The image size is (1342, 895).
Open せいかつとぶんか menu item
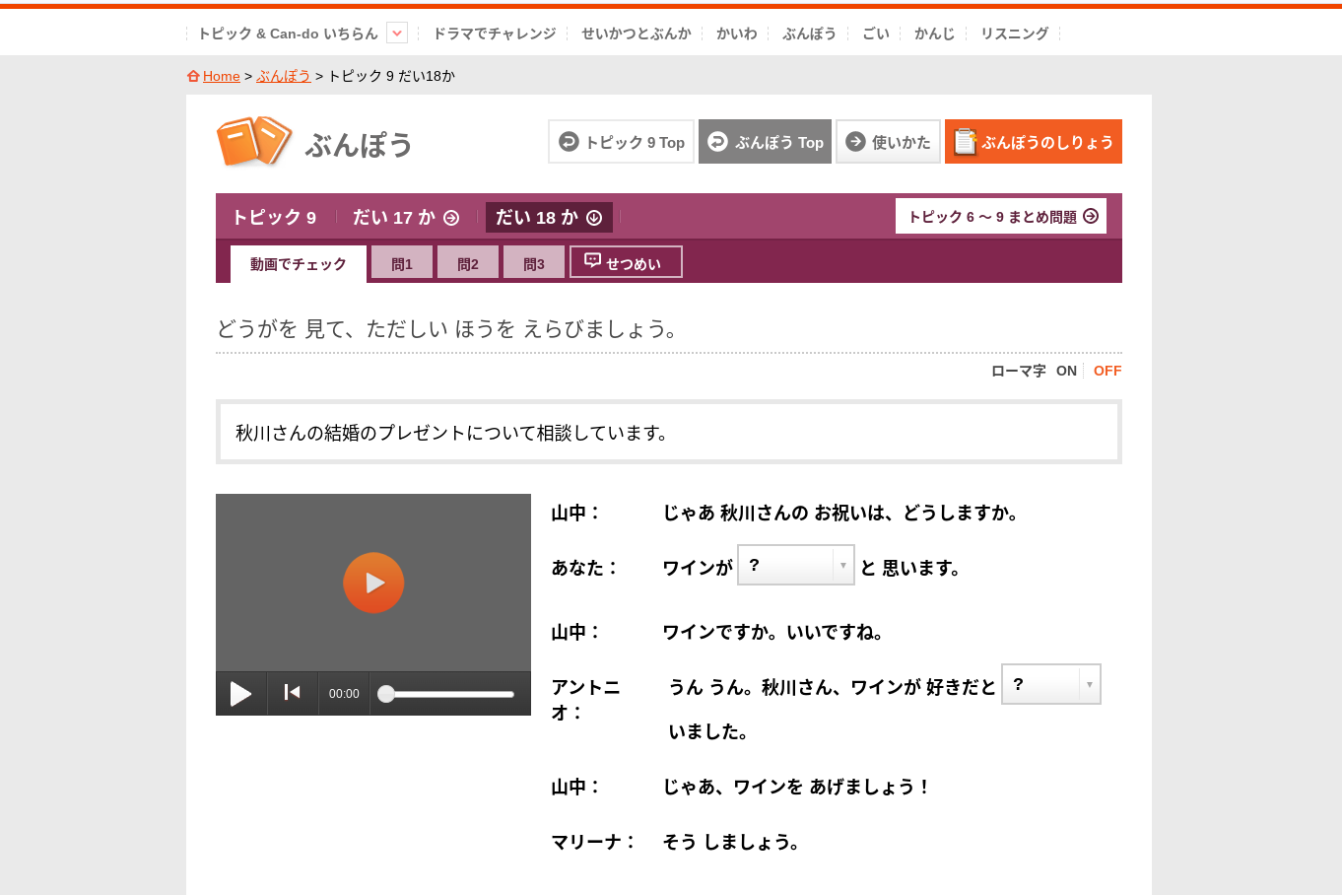(637, 34)
